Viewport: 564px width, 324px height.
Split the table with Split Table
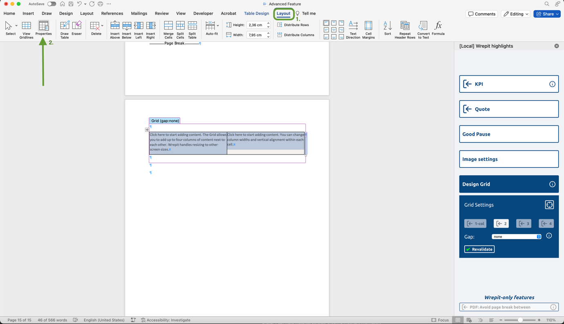pyautogui.click(x=192, y=30)
